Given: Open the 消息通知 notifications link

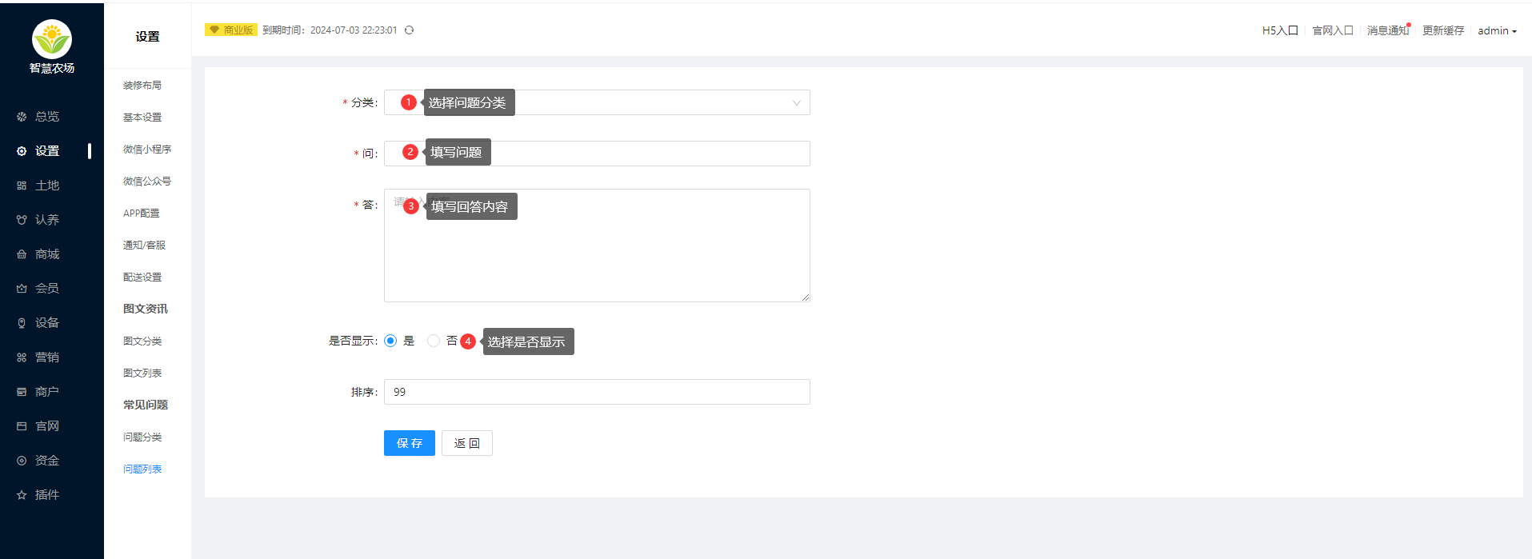Looking at the screenshot, I should click(1388, 30).
